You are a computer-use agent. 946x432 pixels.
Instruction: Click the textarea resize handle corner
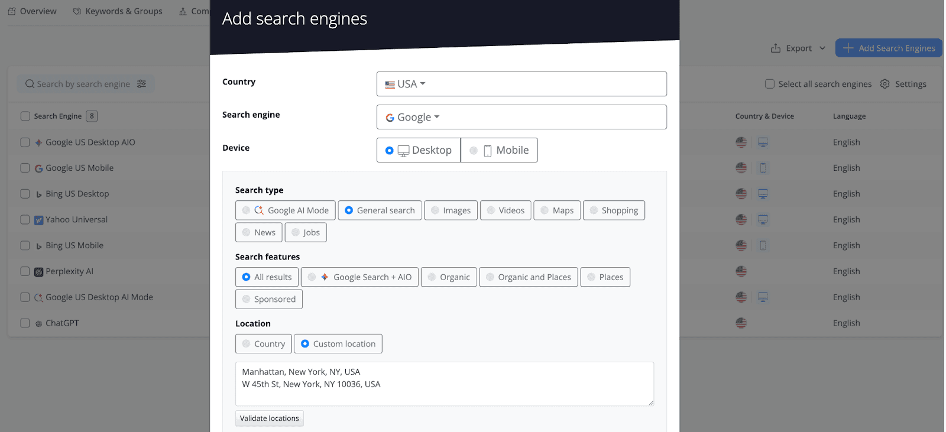[x=650, y=402]
